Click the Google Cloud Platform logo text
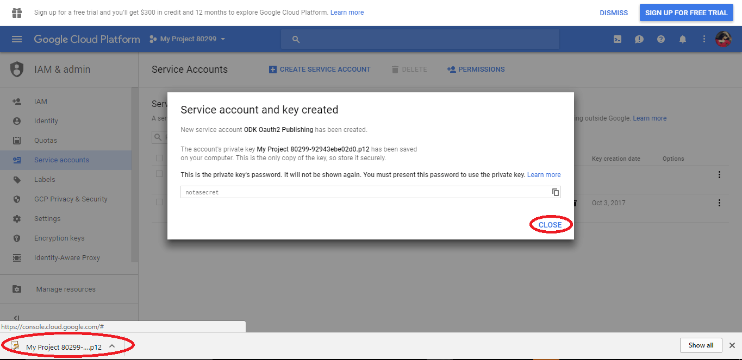Image resolution: width=742 pixels, height=360 pixels. pos(87,39)
